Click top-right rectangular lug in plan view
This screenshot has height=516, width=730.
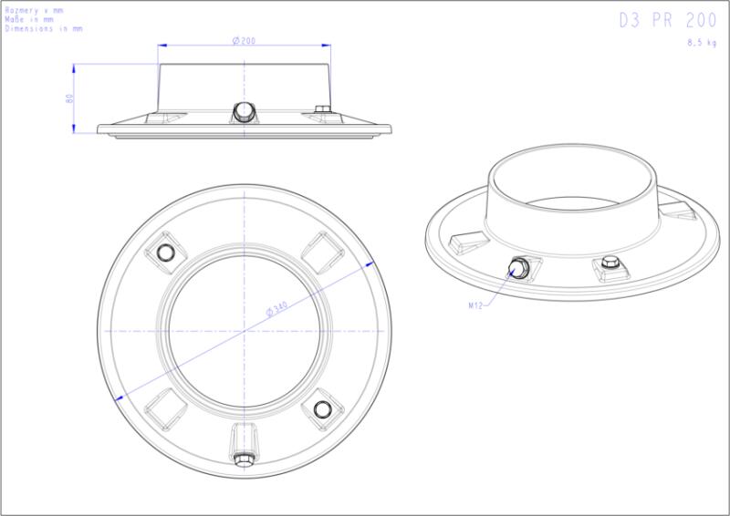click(320, 247)
